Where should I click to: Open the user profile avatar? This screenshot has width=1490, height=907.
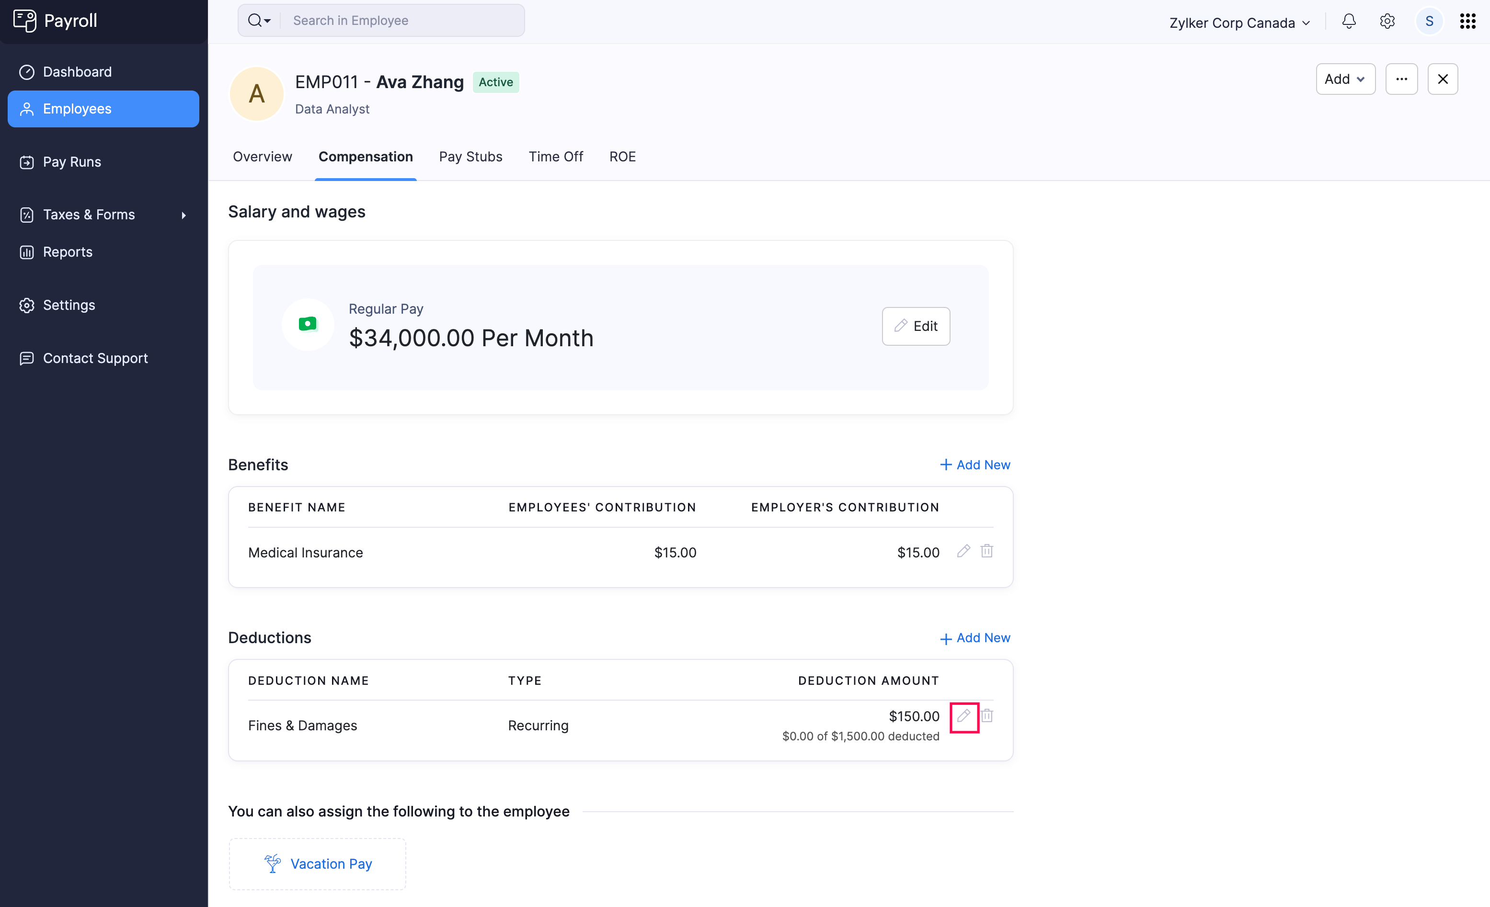(x=1428, y=21)
